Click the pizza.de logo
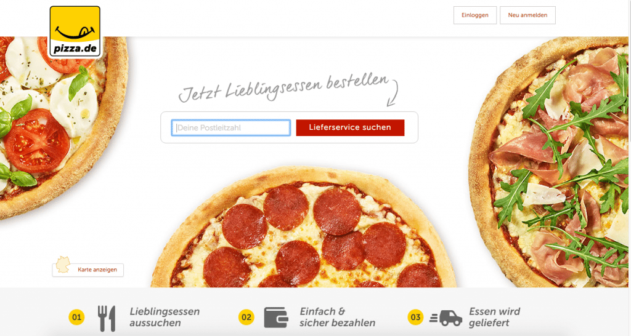The height and width of the screenshot is (336, 631). 75,31
